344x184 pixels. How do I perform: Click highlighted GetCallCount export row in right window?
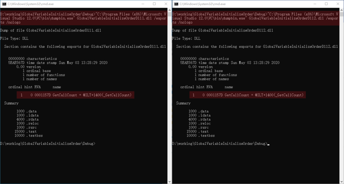click(x=247, y=95)
